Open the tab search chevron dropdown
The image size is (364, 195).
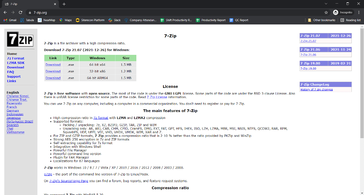click(x=326, y=4)
